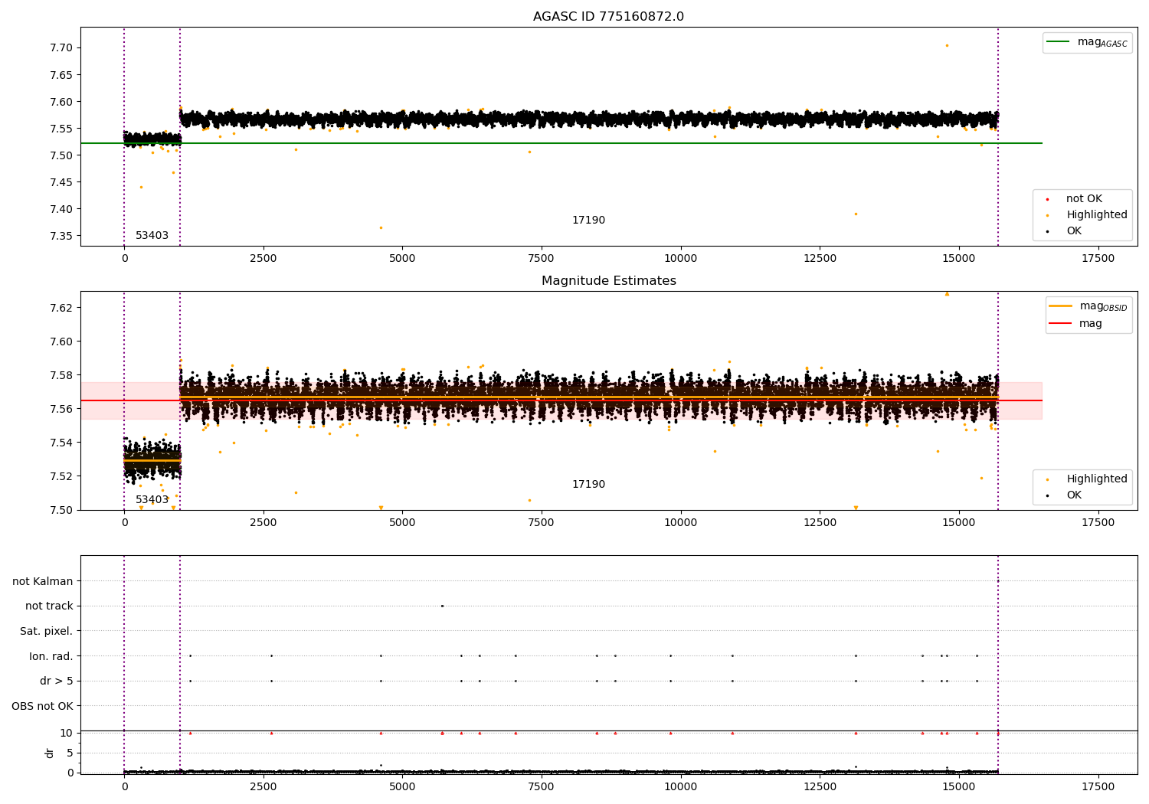1149x804 pixels.
Task: Click the 'Magnitude Estimates' subplot title
Action: tap(608, 281)
